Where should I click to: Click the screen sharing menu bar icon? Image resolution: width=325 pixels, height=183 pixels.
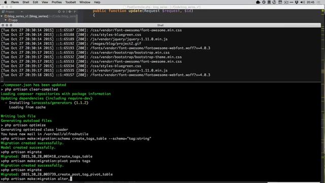[x=286, y=2]
